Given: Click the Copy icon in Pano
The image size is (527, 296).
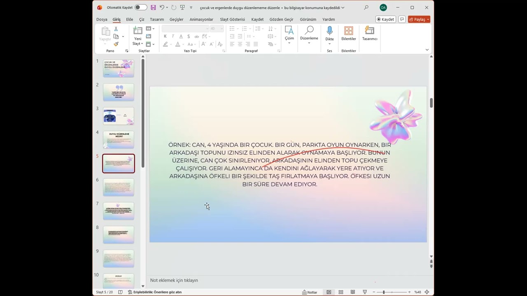Looking at the screenshot, I should click(x=116, y=37).
